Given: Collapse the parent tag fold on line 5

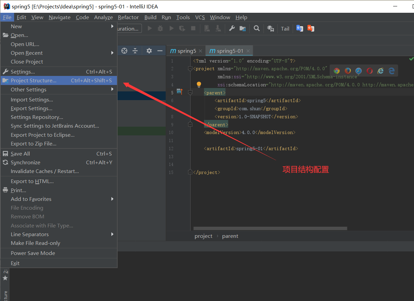Looking at the screenshot, I should [190, 92].
